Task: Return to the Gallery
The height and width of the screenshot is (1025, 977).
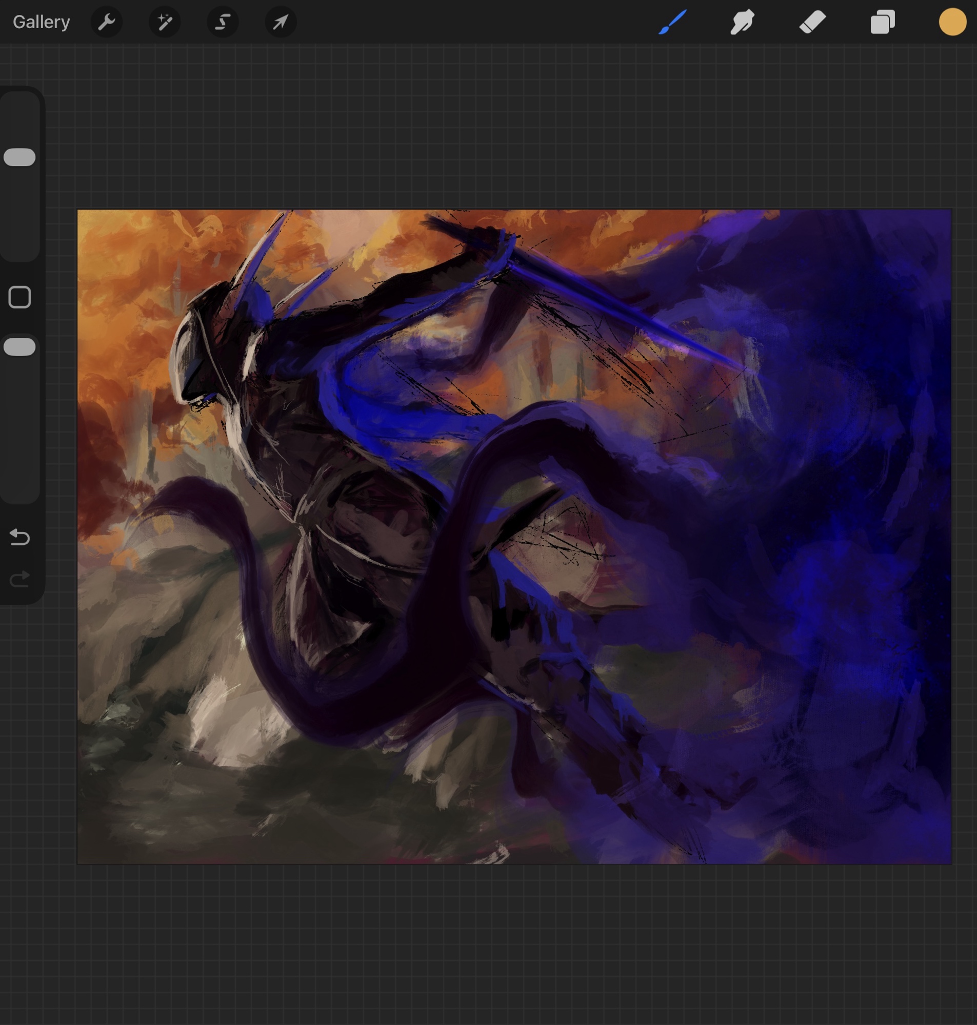Action: (x=41, y=22)
